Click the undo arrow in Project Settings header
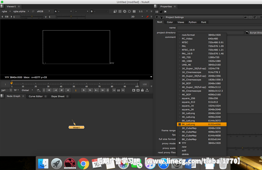The image size is (262, 170). click(x=245, y=17)
